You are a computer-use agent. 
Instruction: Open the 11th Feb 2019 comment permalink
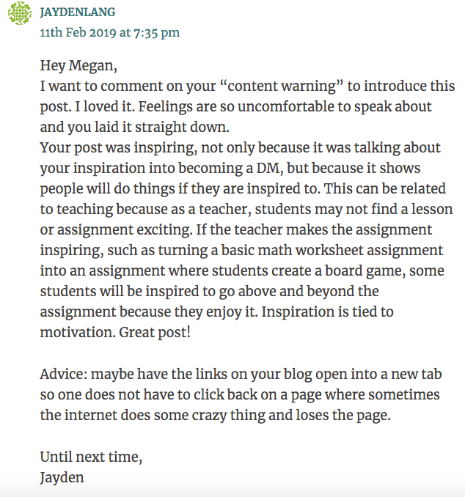[110, 33]
